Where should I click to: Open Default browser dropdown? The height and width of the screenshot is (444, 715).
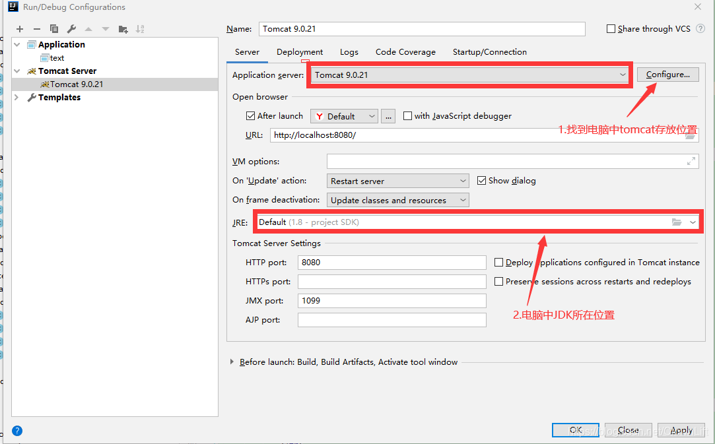coord(344,116)
